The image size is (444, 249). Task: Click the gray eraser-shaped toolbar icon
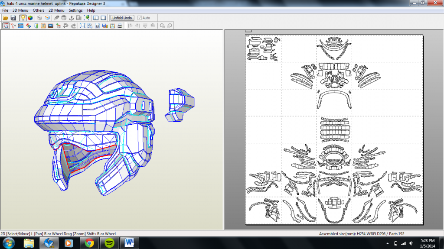point(57,18)
